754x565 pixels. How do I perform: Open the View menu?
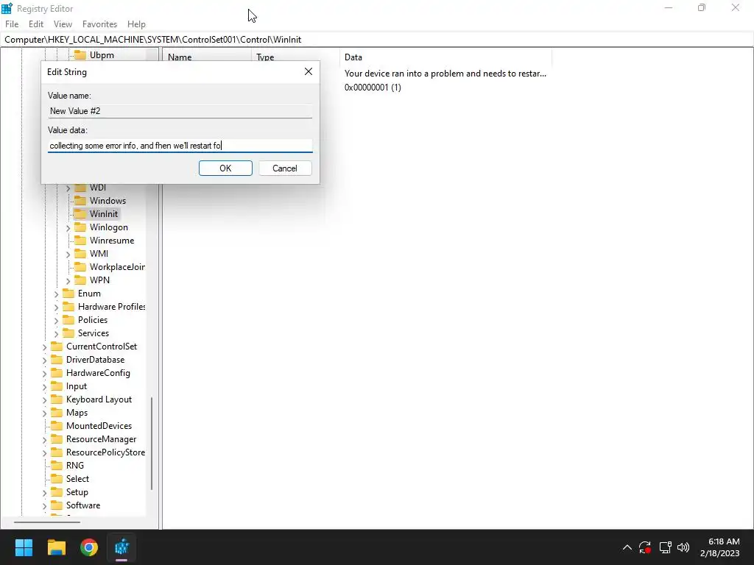[x=63, y=24]
